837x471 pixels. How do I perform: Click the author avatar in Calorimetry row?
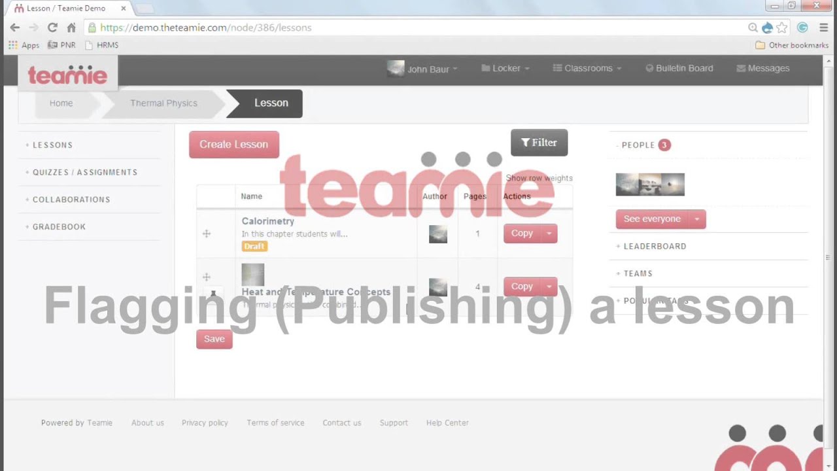click(x=438, y=234)
